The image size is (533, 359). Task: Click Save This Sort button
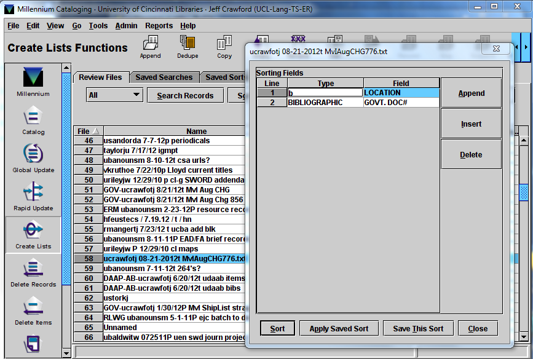[418, 328]
